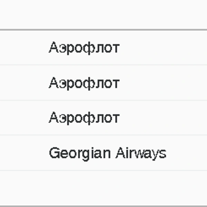The width and height of the screenshot is (207, 207).
Task: Click the blank space right of Georgian Airways
Action: click(187, 153)
